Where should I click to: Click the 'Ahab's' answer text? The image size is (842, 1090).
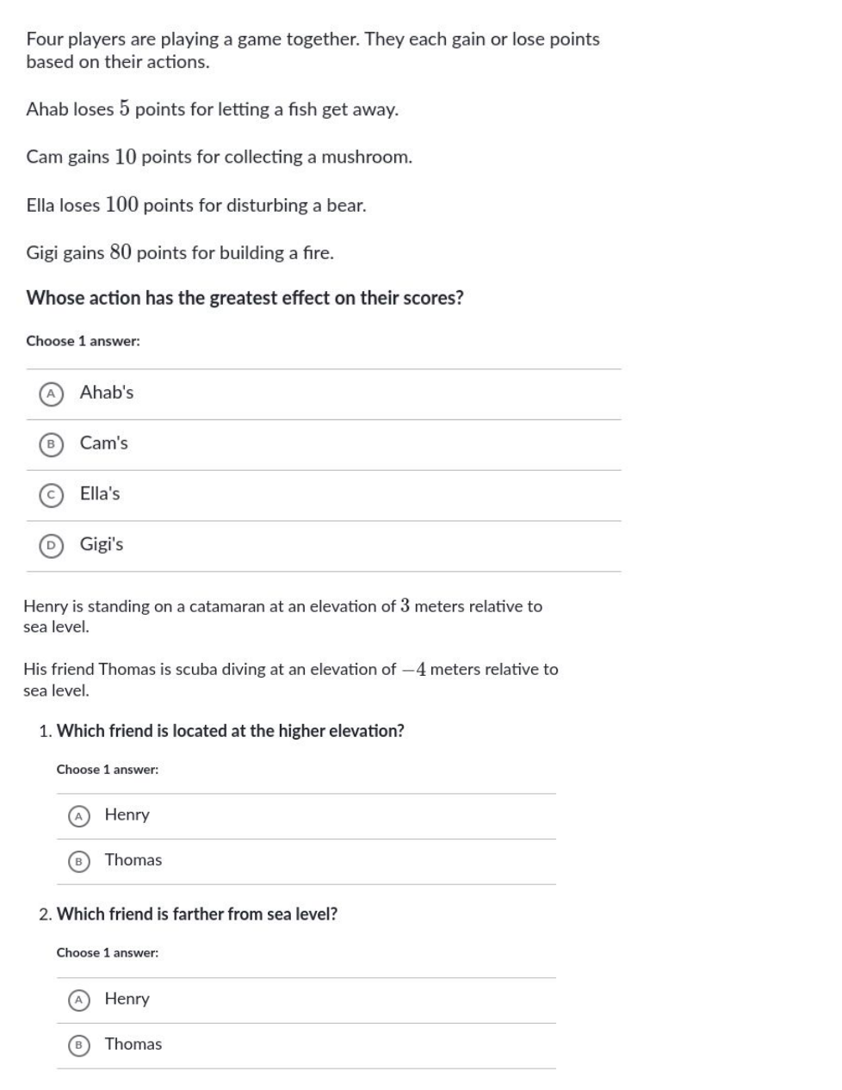(107, 393)
